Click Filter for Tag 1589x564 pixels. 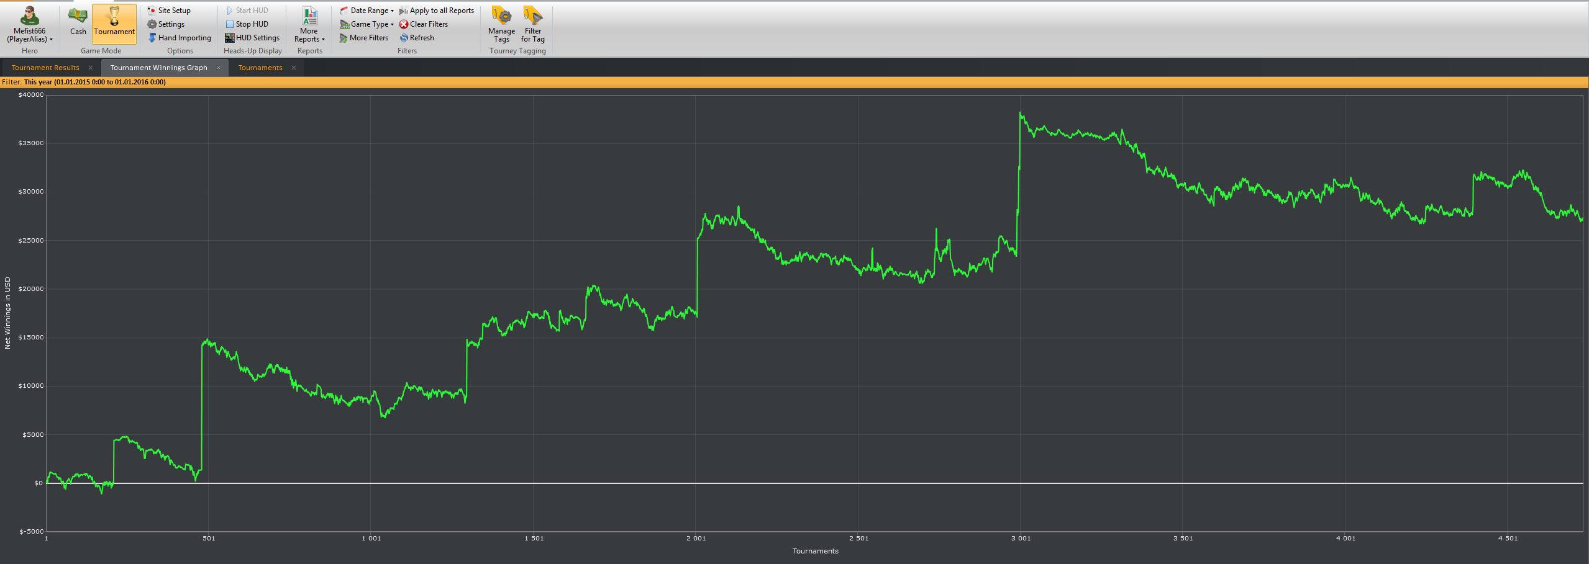tap(532, 24)
